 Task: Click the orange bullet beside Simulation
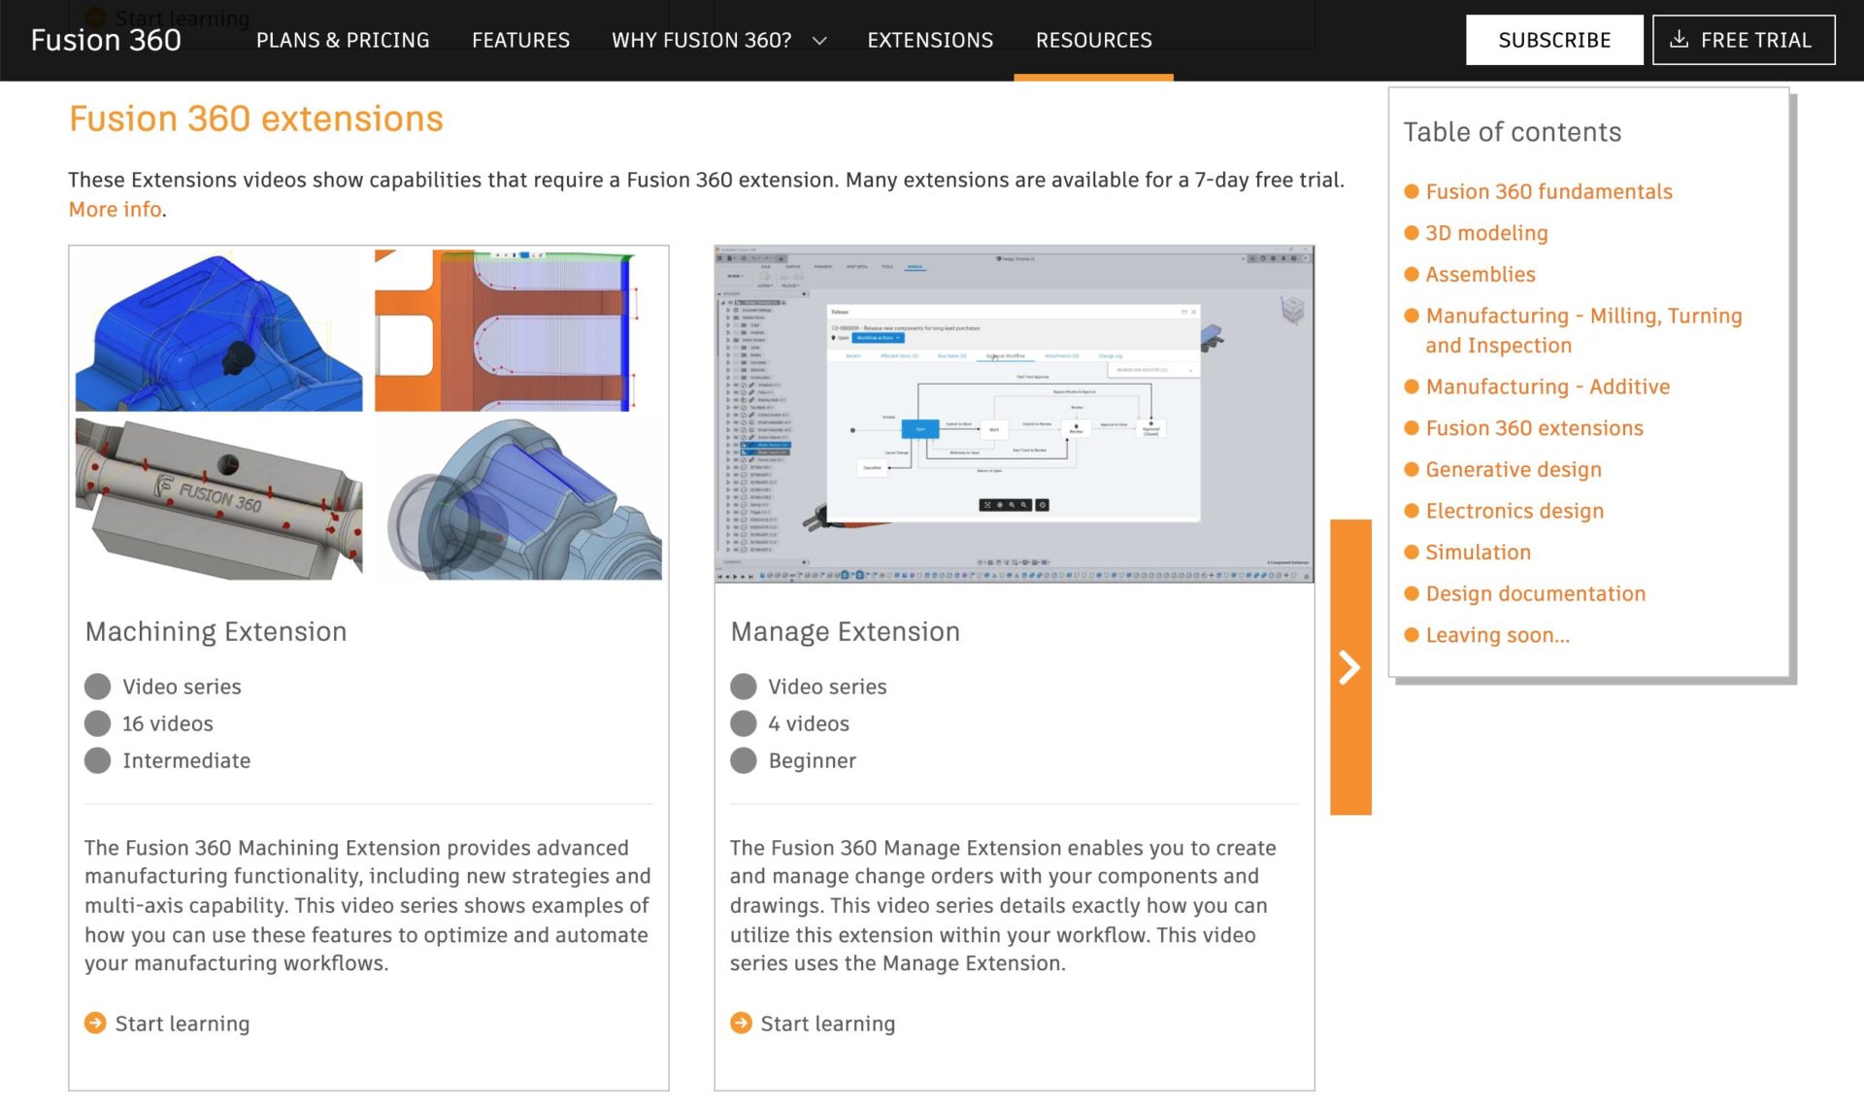(x=1412, y=553)
